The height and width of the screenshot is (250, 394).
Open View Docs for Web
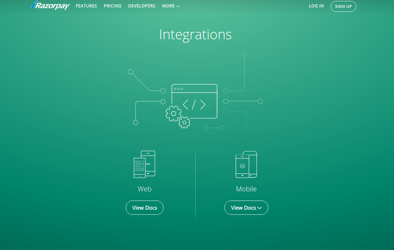(144, 208)
